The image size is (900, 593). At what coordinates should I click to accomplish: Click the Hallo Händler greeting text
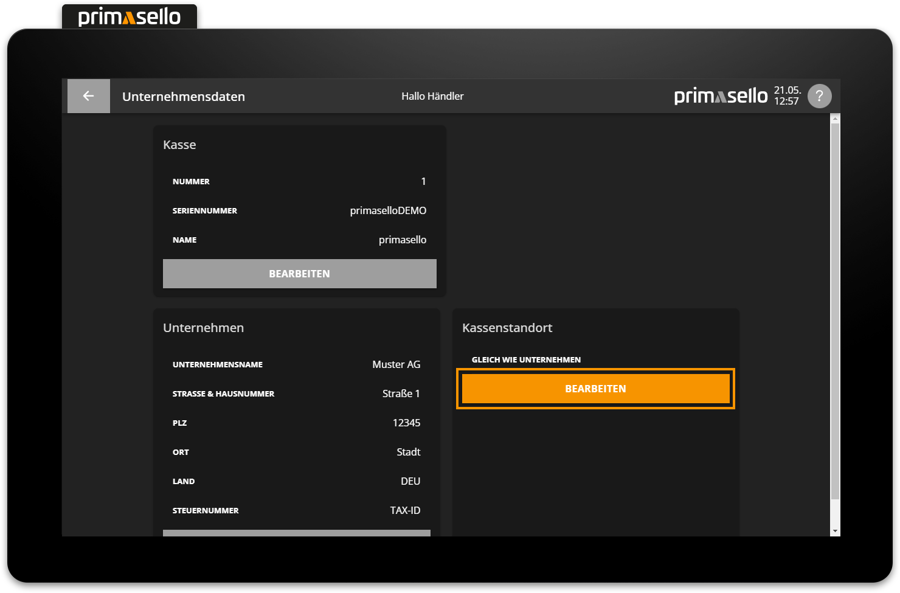pyautogui.click(x=432, y=95)
